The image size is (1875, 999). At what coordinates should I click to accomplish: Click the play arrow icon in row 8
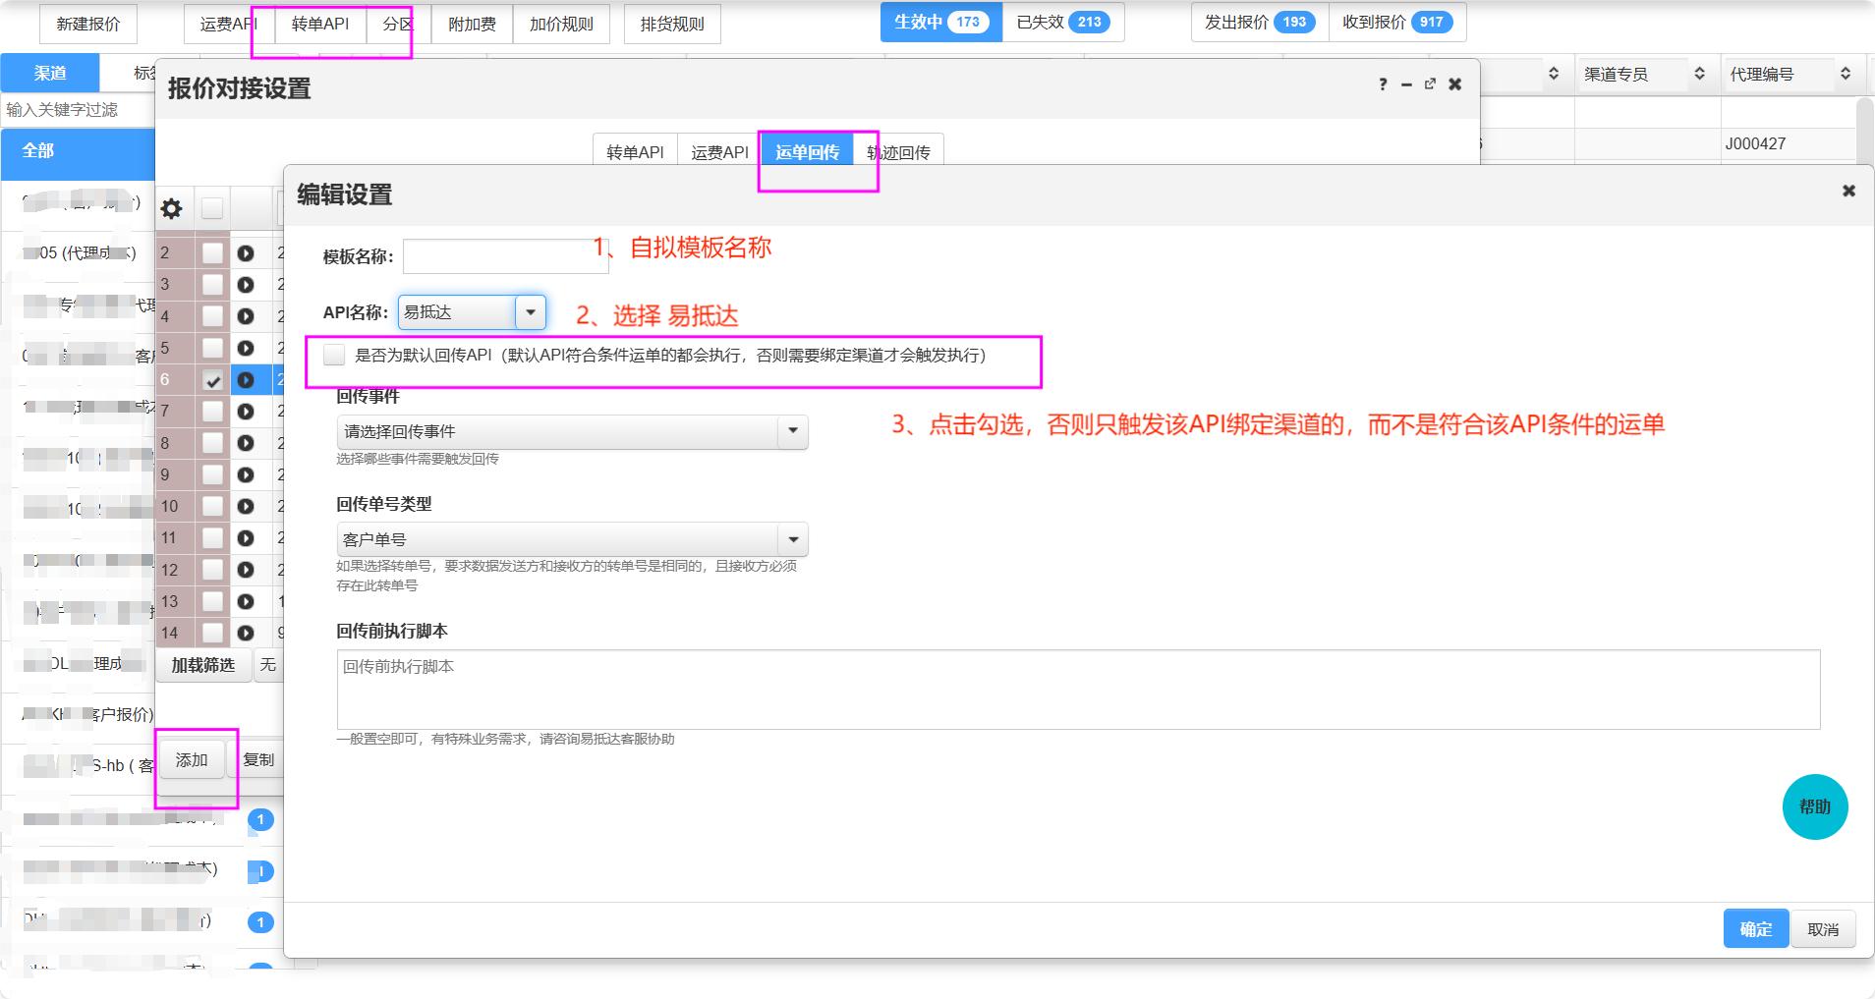(x=246, y=443)
